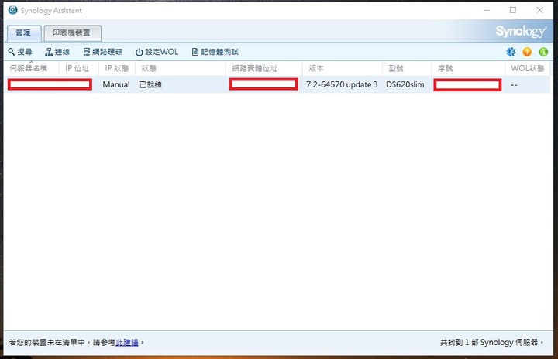Sort by 型號 column header

[407, 68]
